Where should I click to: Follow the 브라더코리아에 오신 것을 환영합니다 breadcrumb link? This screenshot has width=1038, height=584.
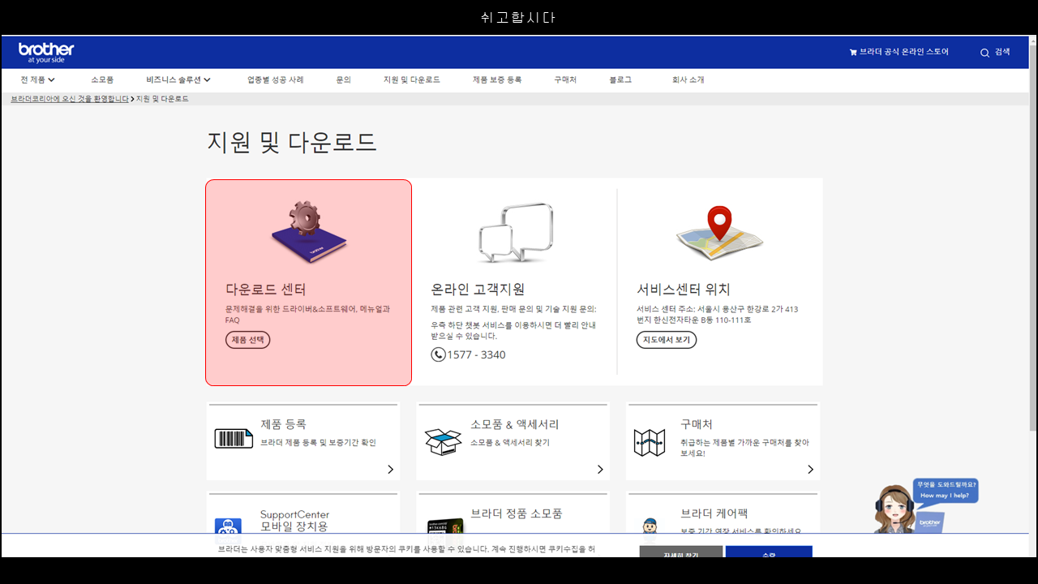[70, 99]
